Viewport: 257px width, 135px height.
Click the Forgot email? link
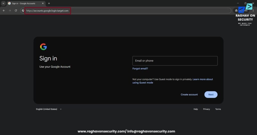point(140,69)
